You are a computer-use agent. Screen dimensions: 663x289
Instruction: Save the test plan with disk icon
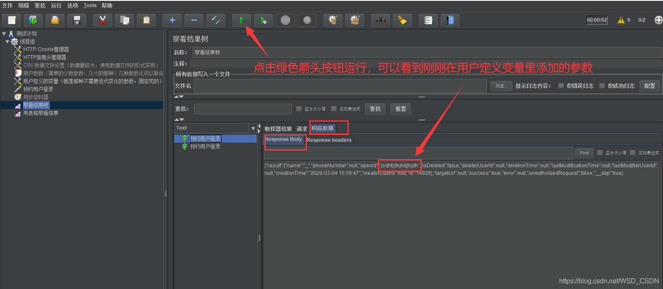point(77,20)
